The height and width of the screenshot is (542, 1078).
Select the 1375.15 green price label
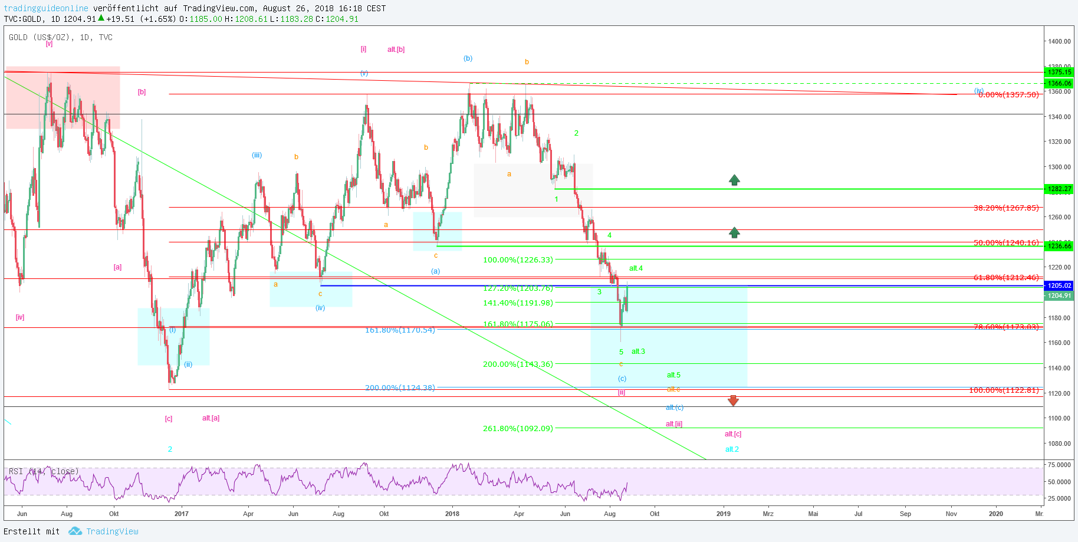(1059, 72)
